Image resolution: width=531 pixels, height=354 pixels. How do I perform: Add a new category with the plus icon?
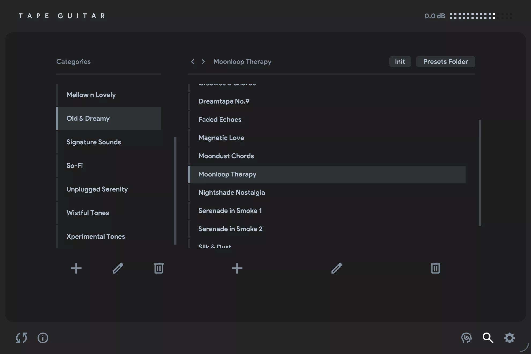click(x=76, y=268)
